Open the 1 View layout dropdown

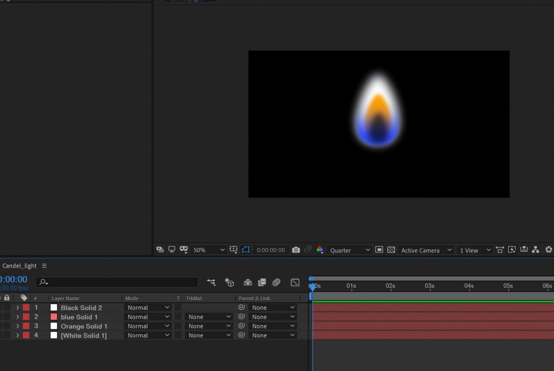[x=474, y=250]
